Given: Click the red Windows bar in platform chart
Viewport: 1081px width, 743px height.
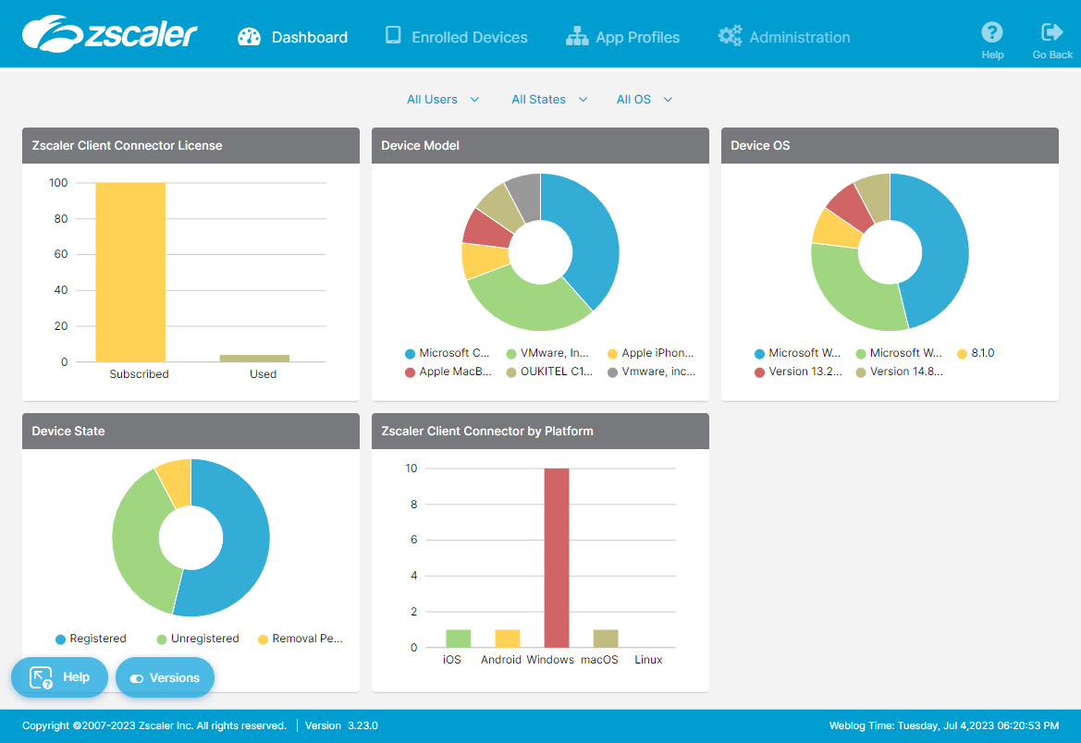Looking at the screenshot, I should [557, 557].
